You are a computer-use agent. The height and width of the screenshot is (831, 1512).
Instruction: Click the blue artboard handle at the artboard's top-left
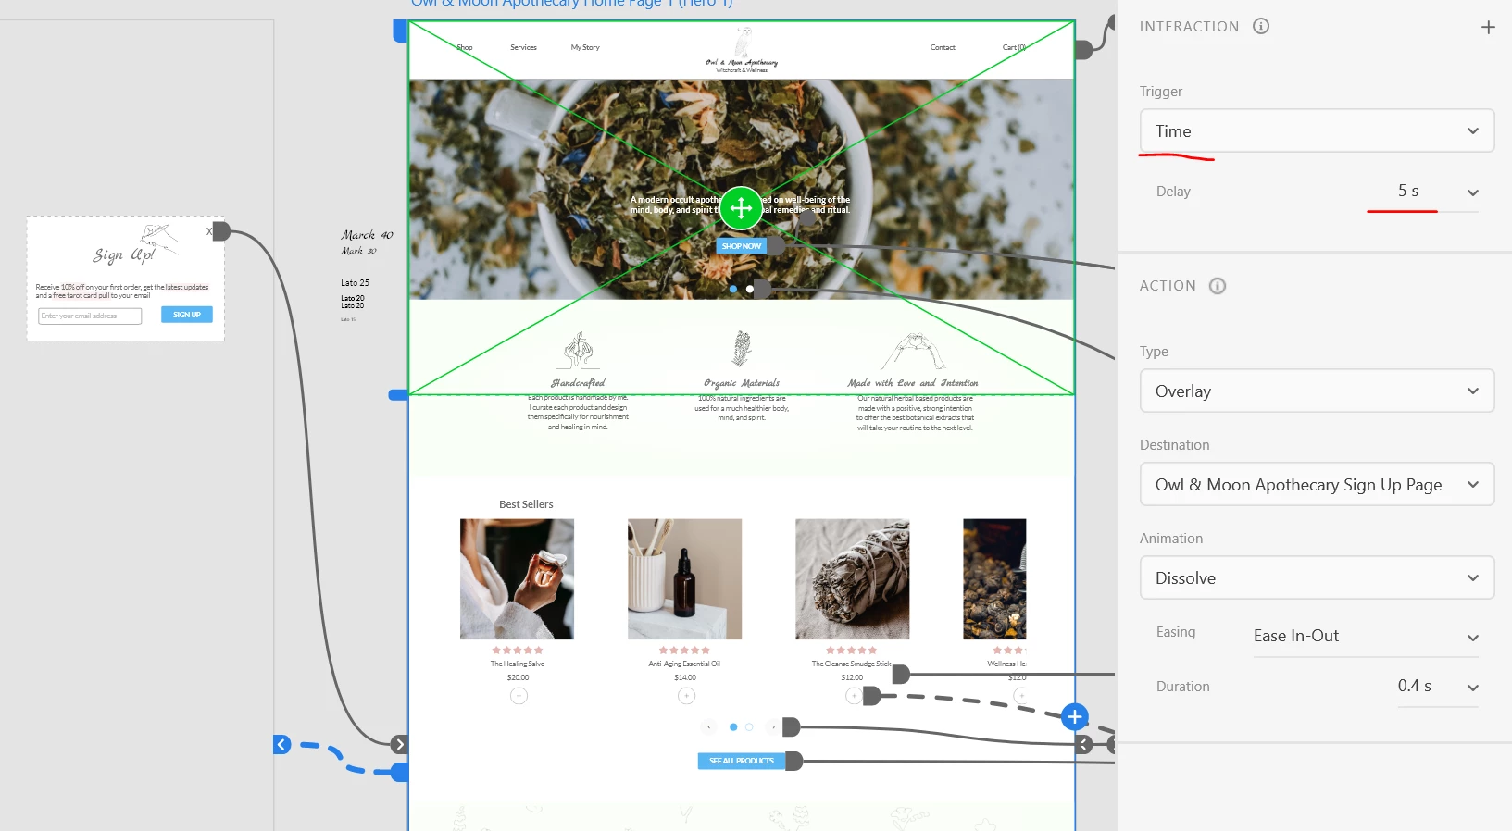400,31
